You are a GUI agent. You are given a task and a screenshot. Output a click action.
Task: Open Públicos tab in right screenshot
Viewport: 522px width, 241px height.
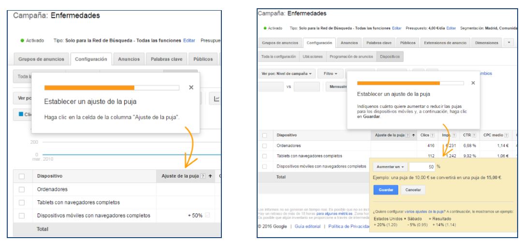point(407,43)
